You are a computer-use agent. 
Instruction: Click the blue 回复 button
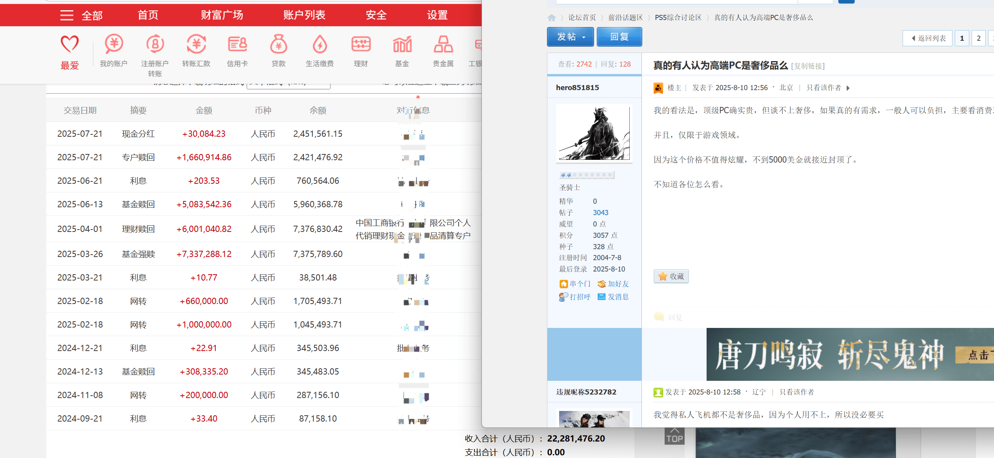619,37
